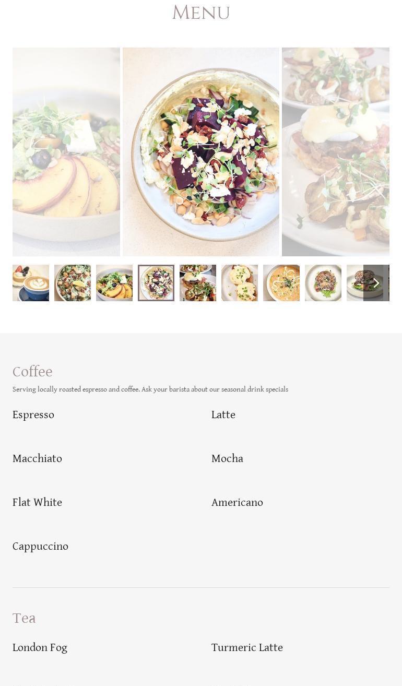Select the hollandaise eggs thumbnail

coord(240,283)
